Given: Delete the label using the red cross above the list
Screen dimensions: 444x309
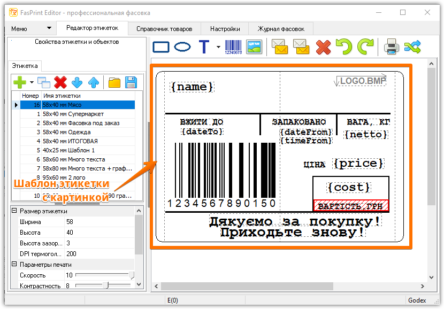Looking at the screenshot, I should (x=60, y=82).
